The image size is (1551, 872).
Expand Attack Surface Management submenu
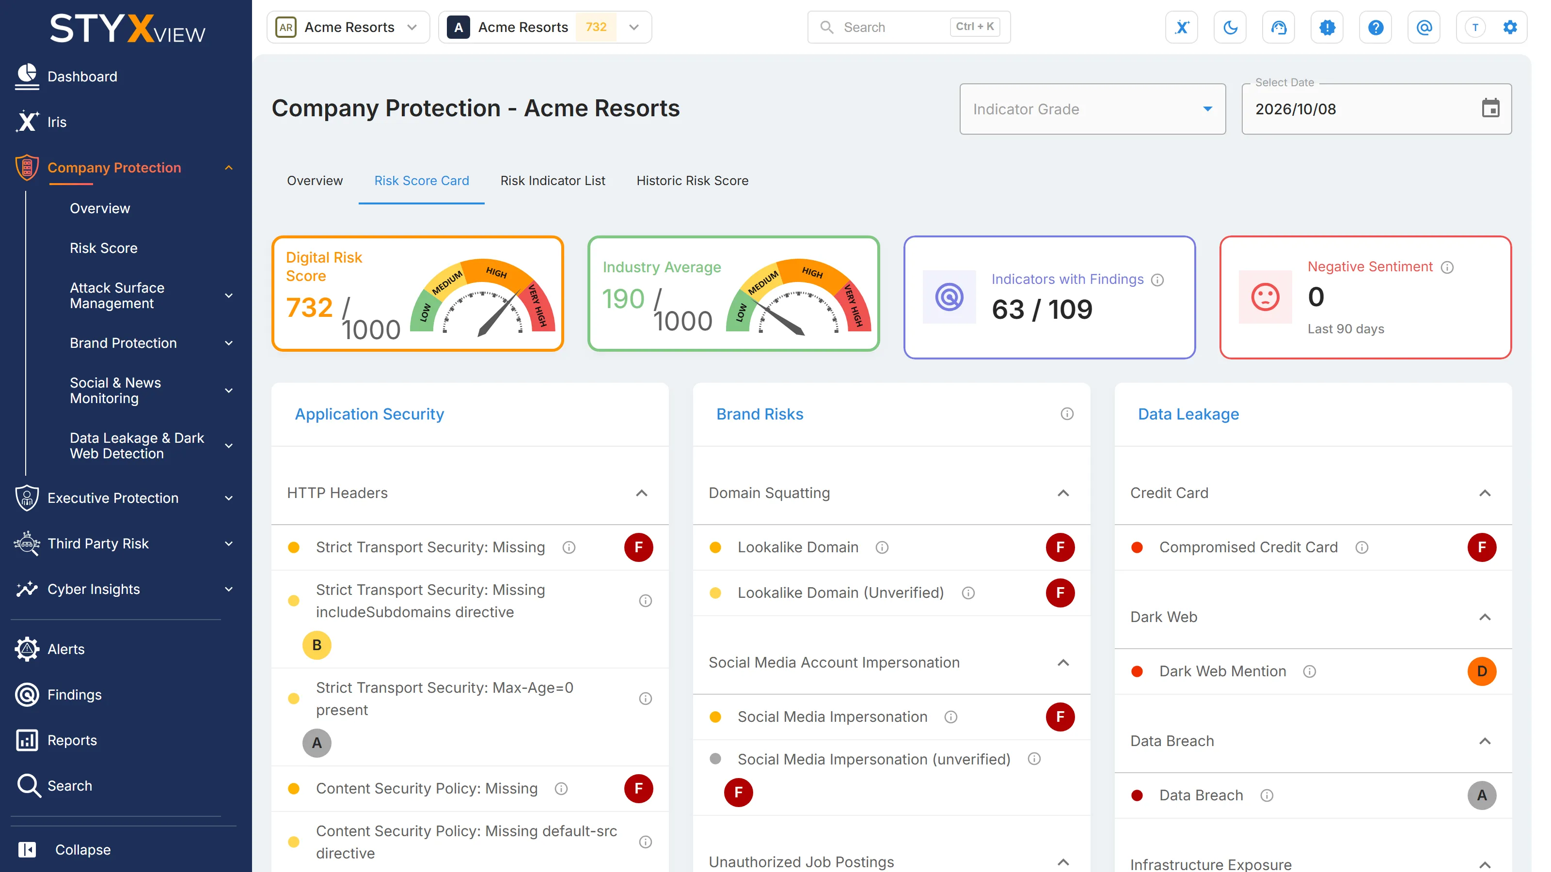pyautogui.click(x=229, y=296)
